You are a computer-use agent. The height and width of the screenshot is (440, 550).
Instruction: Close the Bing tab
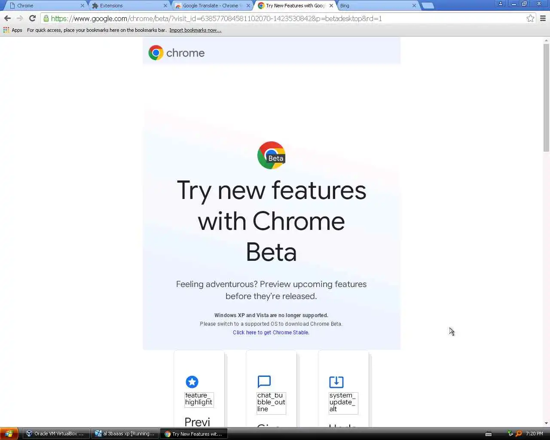coord(414,6)
